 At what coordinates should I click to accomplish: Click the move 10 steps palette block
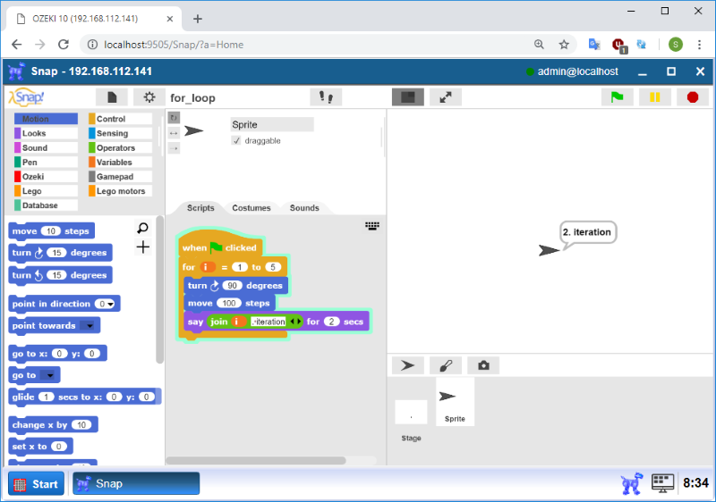pyautogui.click(x=51, y=231)
